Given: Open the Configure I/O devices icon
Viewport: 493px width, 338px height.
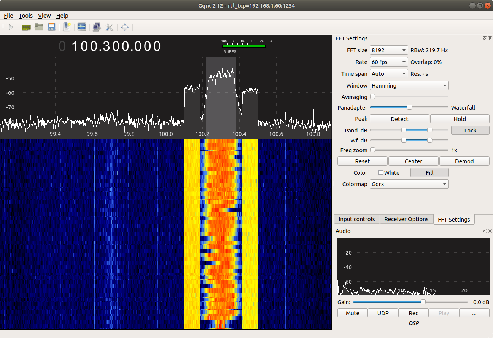Looking at the screenshot, I should [26, 27].
